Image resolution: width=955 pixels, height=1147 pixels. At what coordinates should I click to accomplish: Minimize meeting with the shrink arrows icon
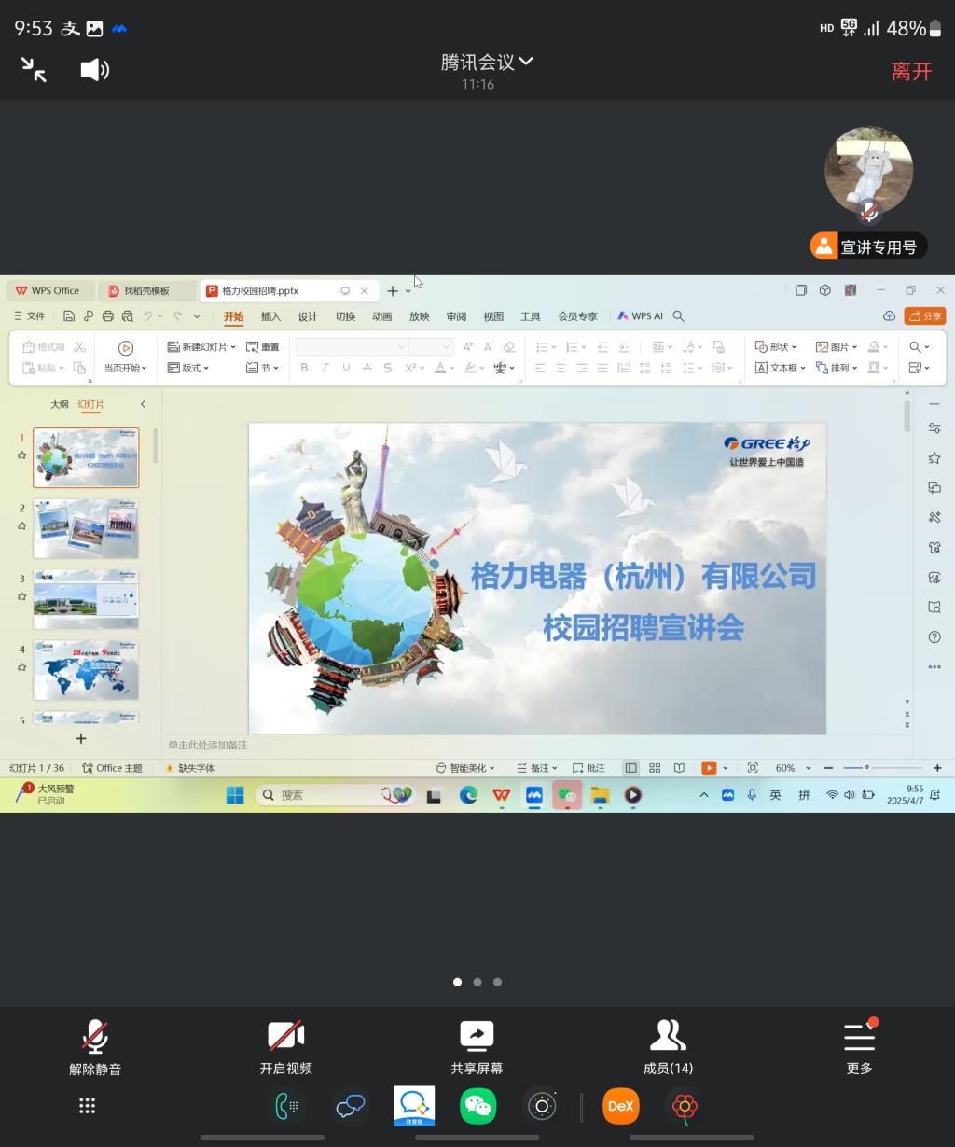[34, 70]
